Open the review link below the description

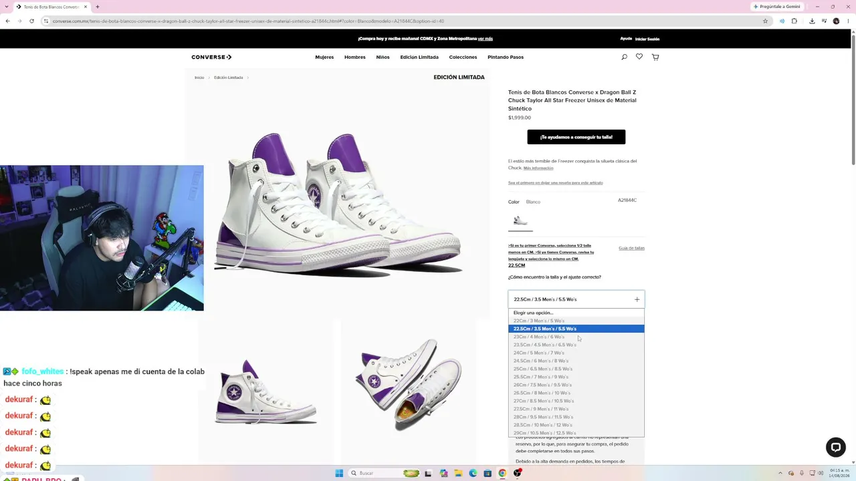click(555, 182)
